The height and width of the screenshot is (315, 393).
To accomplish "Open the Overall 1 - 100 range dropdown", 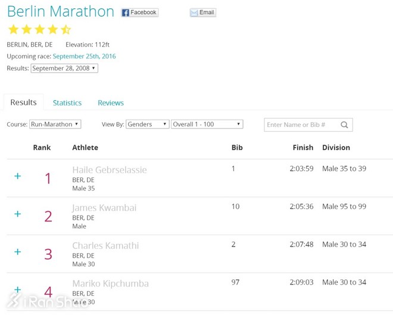I will pyautogui.click(x=207, y=124).
